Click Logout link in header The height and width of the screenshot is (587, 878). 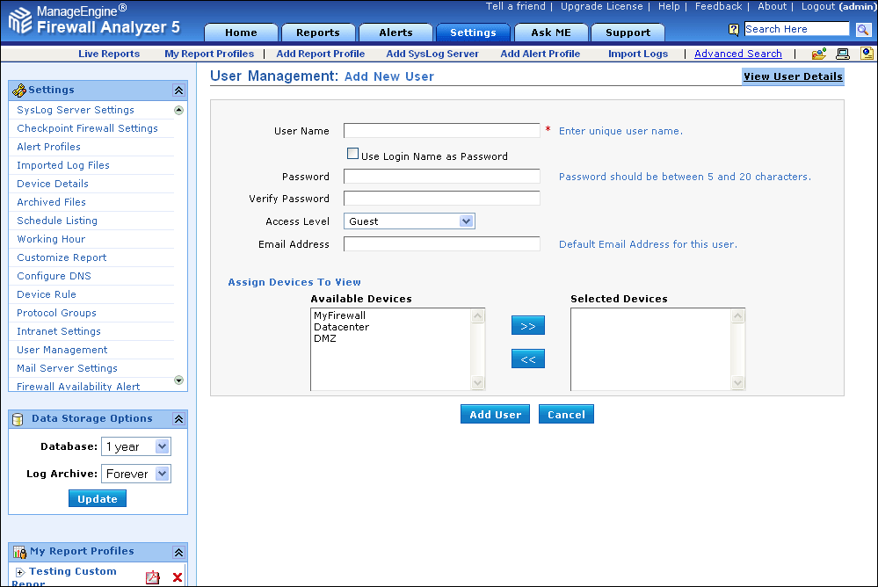coord(838,7)
